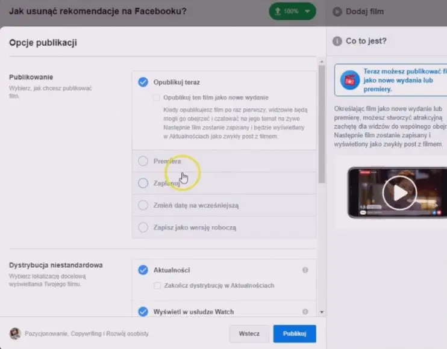Select the 'Opublikuj teraz' radio option

[x=143, y=82]
